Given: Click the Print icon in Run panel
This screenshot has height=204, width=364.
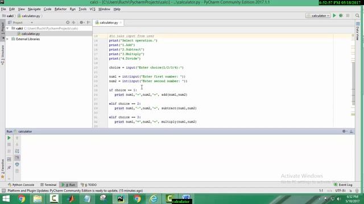Looking at the screenshot, I should tap(17, 164).
